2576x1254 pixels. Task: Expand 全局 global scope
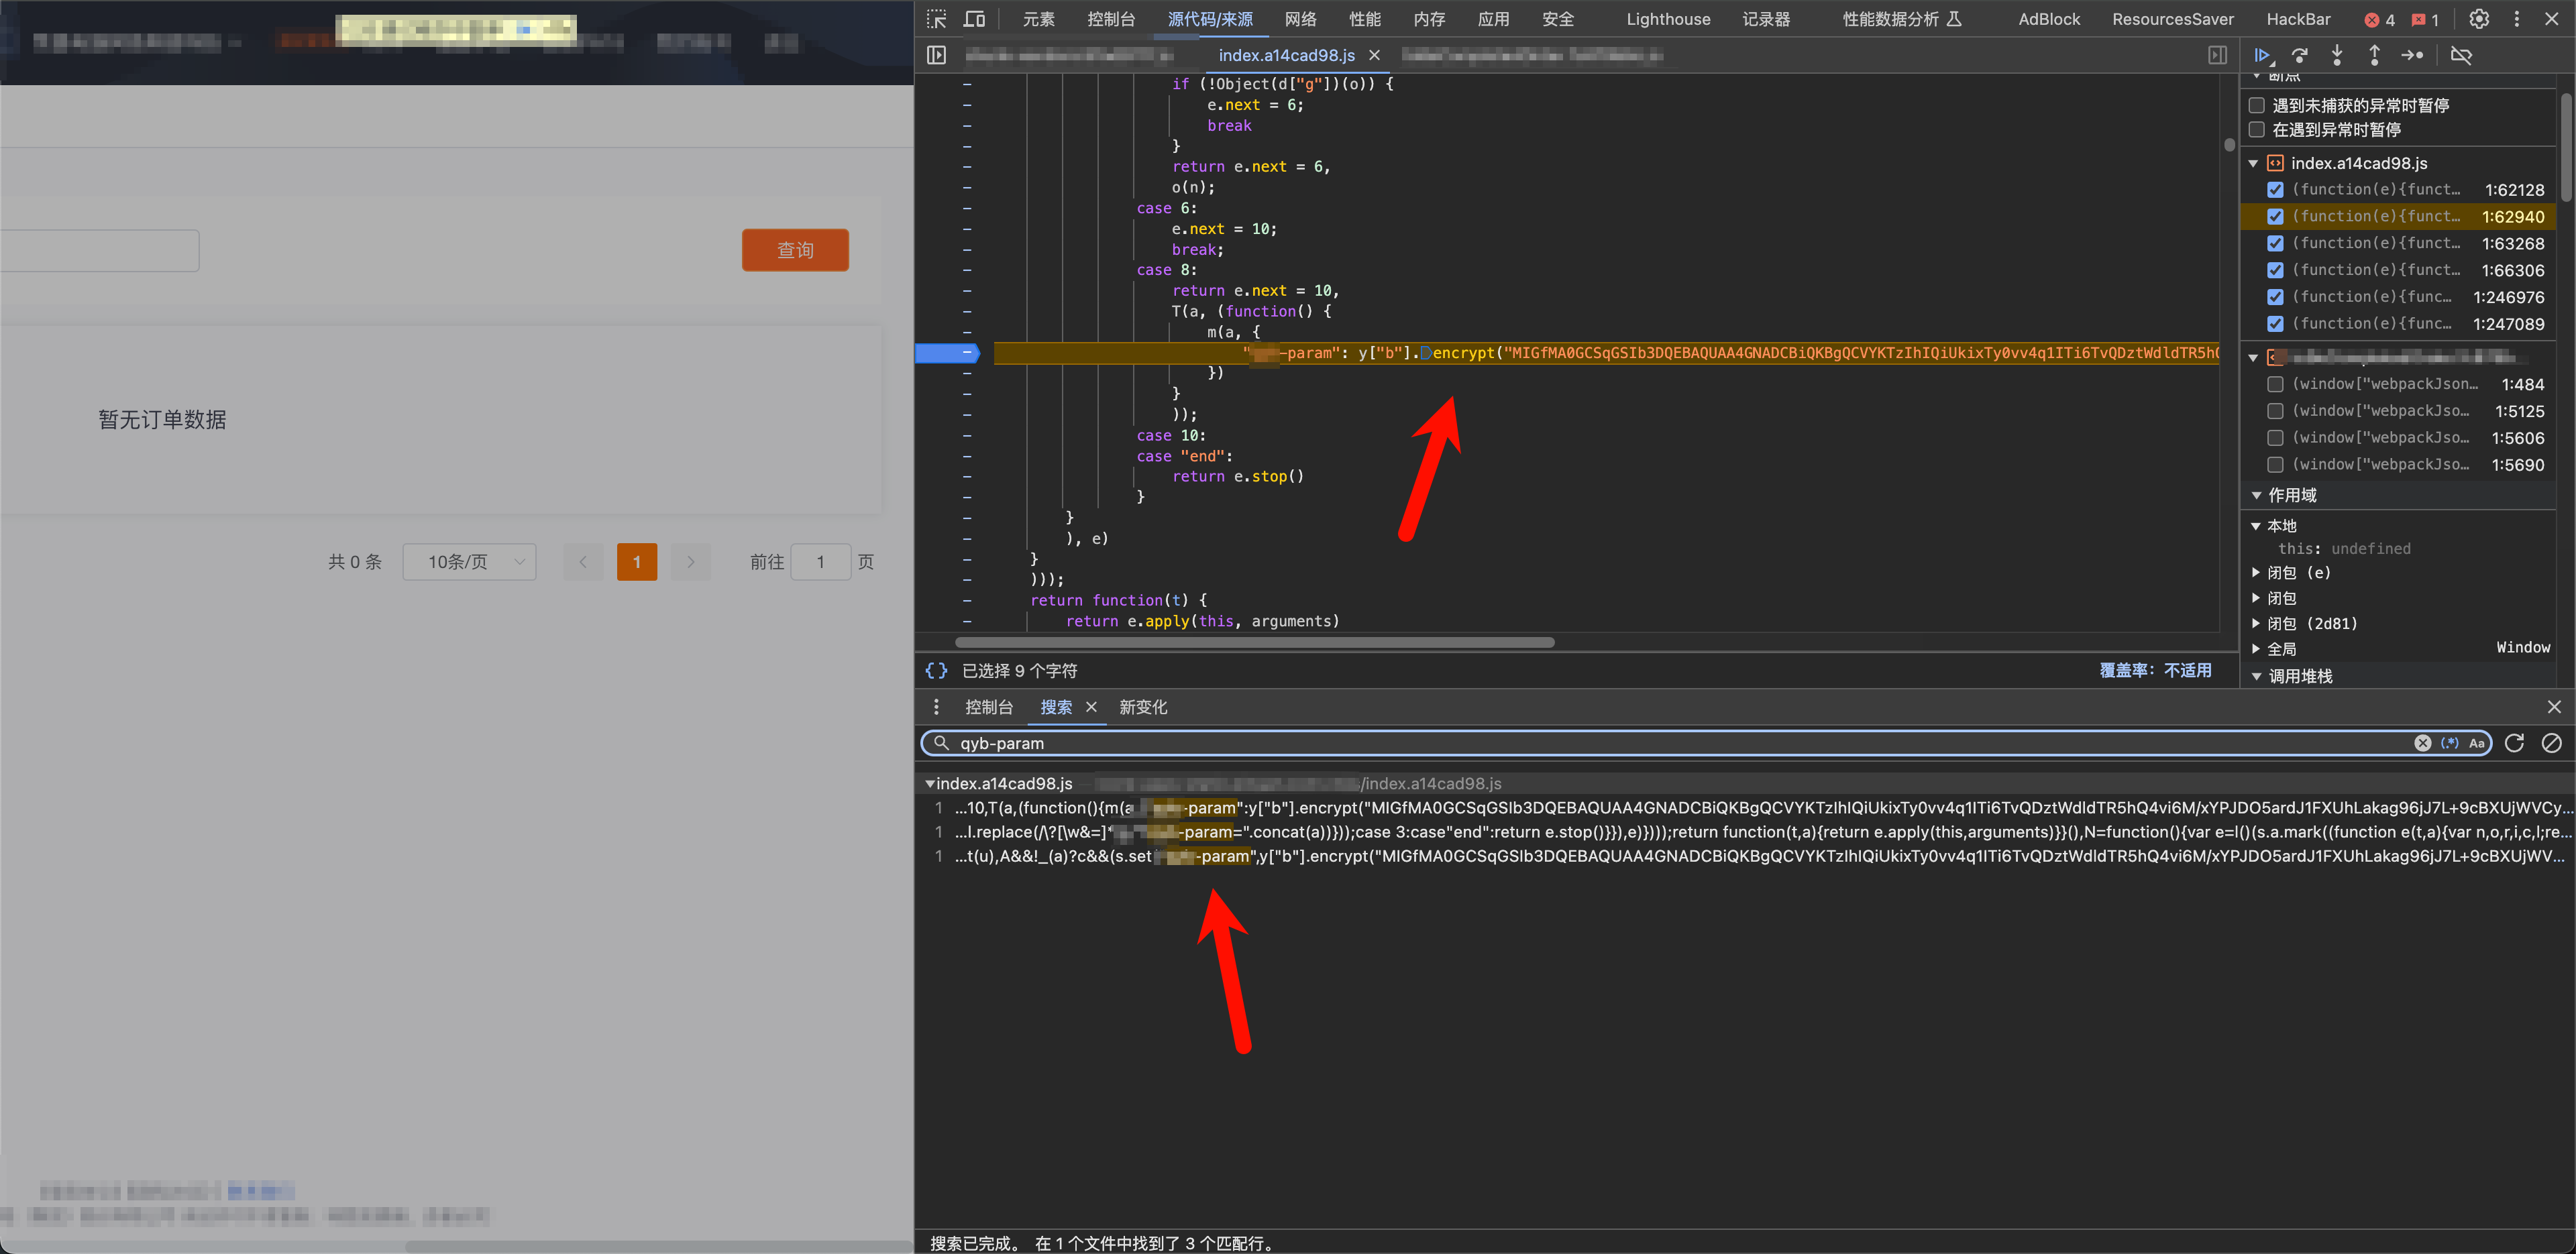click(2256, 649)
